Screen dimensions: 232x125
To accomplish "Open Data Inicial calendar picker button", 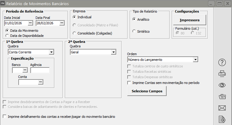I will pos(30,23).
